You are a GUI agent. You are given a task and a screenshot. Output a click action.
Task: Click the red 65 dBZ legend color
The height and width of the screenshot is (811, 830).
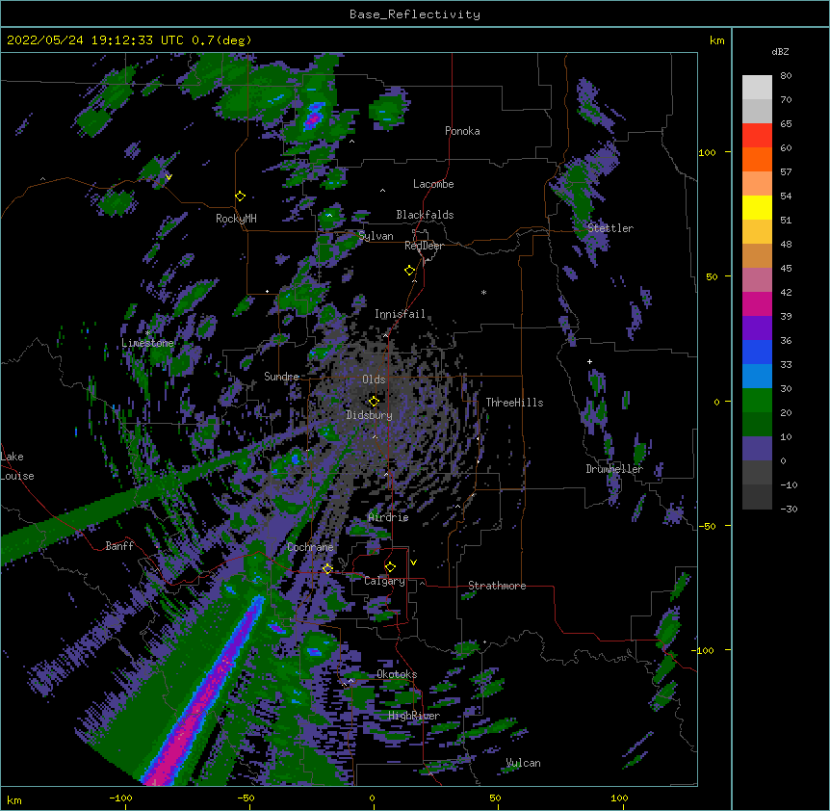pos(757,135)
